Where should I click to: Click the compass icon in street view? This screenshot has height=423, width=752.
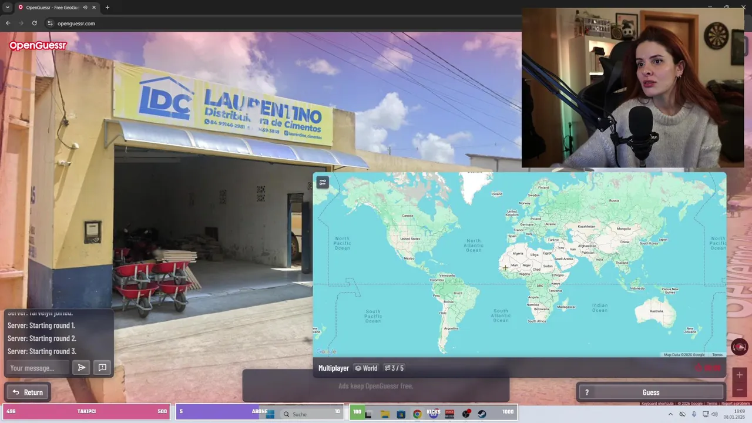point(739,347)
